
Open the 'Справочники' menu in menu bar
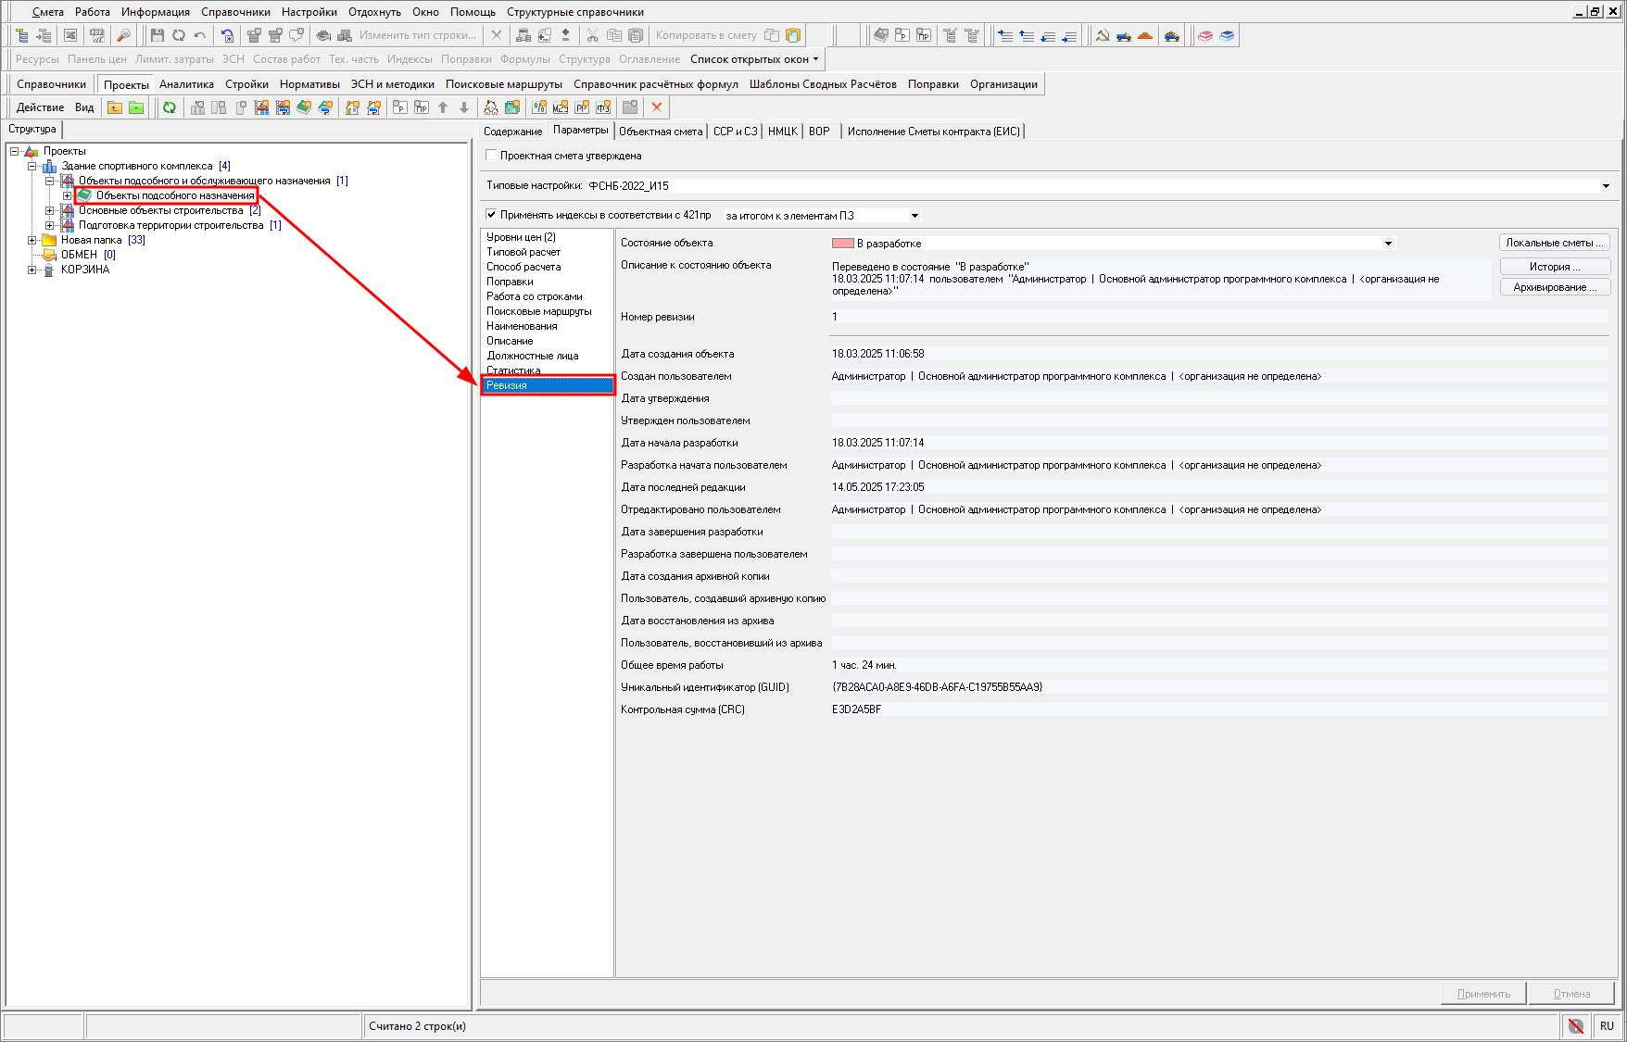tap(235, 12)
